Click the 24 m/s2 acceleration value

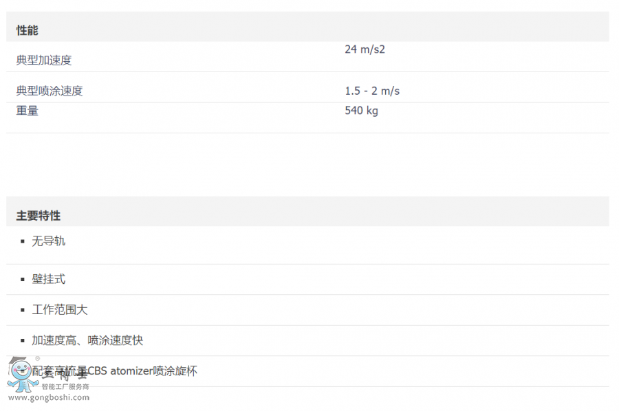[365, 49]
